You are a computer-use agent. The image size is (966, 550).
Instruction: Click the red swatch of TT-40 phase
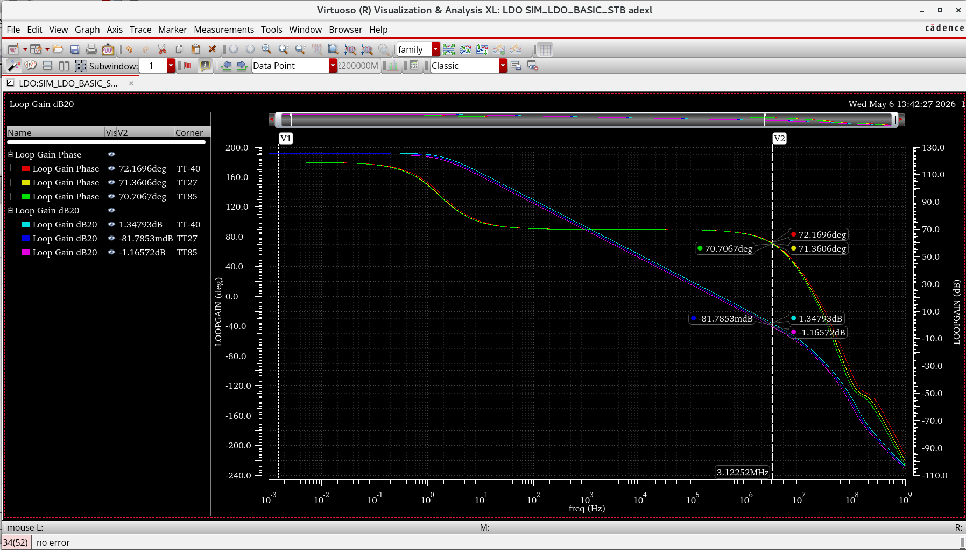pos(25,168)
